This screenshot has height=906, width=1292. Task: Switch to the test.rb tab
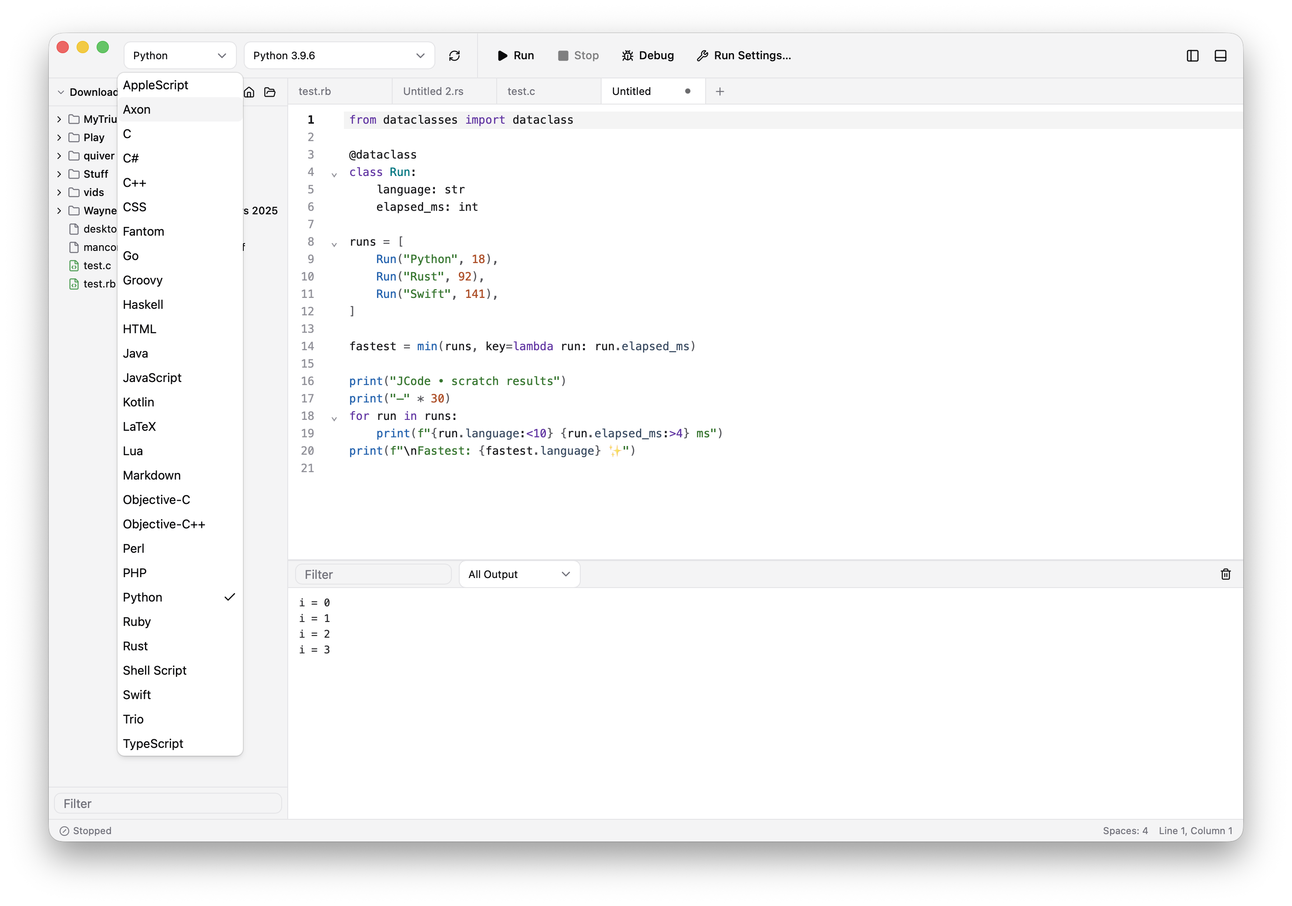(339, 91)
